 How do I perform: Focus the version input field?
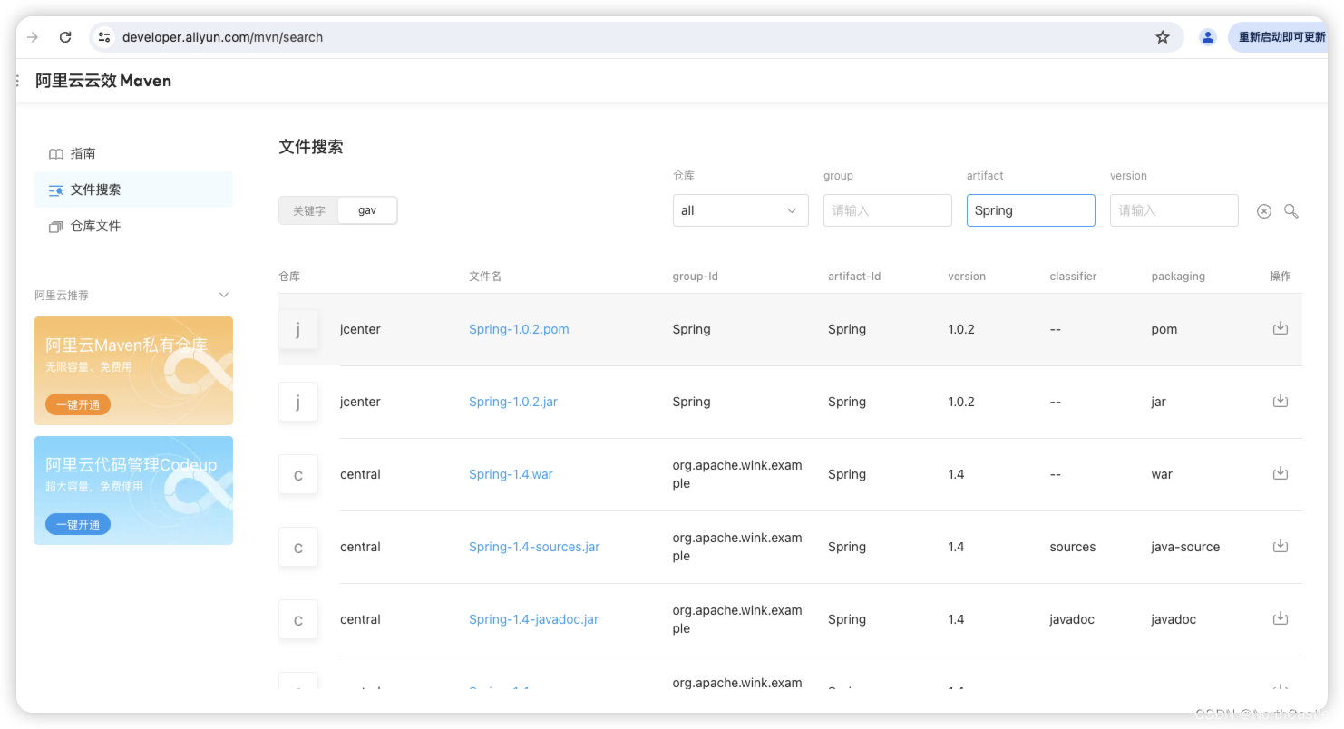pyautogui.click(x=1174, y=210)
